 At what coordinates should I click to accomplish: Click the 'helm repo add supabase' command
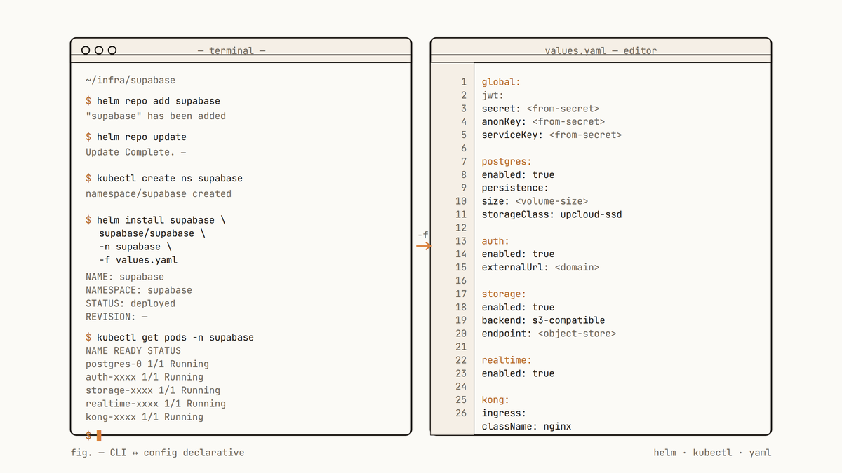(159, 101)
